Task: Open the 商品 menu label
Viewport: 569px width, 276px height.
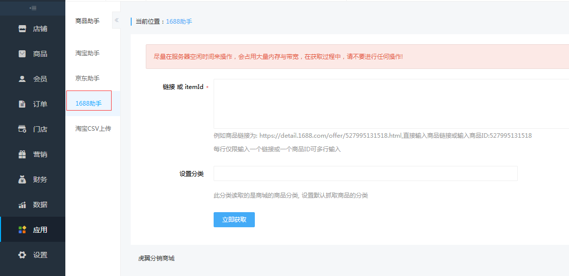Action: 40,54
